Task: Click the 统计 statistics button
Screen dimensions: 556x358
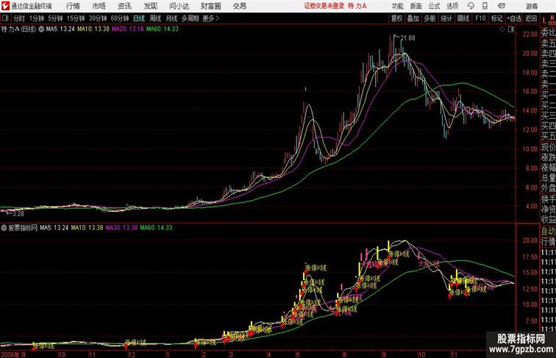Action: (x=446, y=18)
